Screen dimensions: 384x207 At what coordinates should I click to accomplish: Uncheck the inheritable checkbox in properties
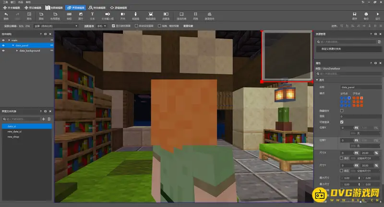pyautogui.click(x=342, y=122)
